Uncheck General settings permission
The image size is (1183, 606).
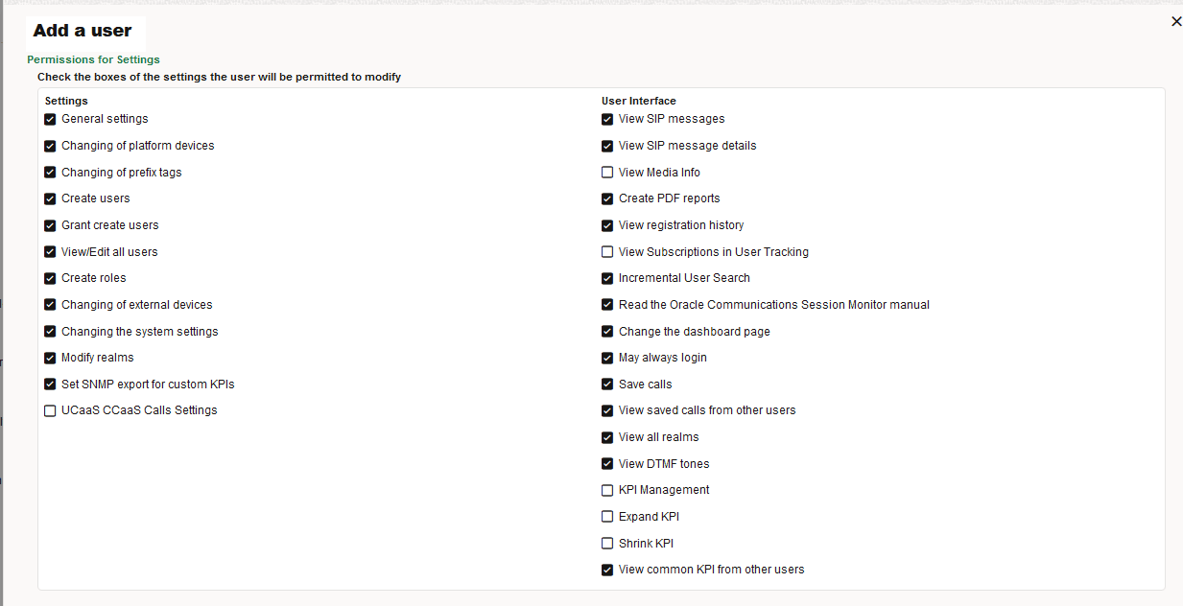(x=50, y=119)
